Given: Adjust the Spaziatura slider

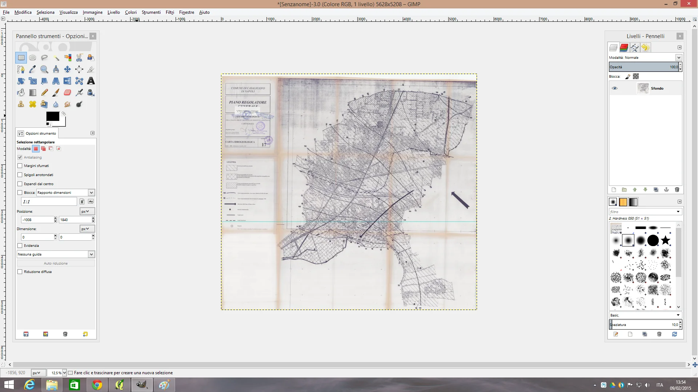Looking at the screenshot, I should coord(643,324).
